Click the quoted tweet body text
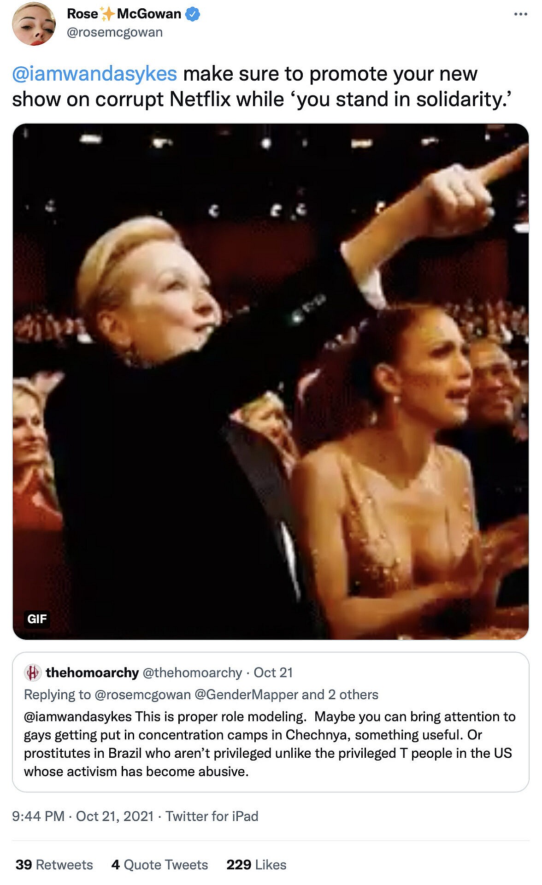This screenshot has height=885, width=542. click(270, 744)
